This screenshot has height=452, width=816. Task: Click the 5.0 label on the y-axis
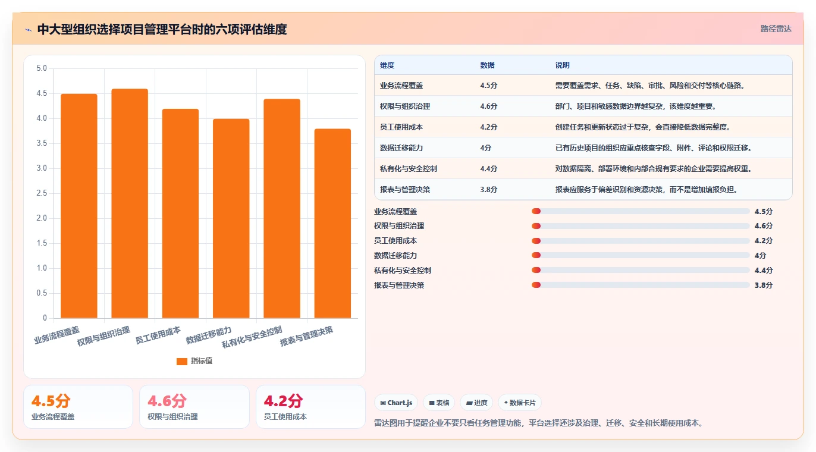42,68
